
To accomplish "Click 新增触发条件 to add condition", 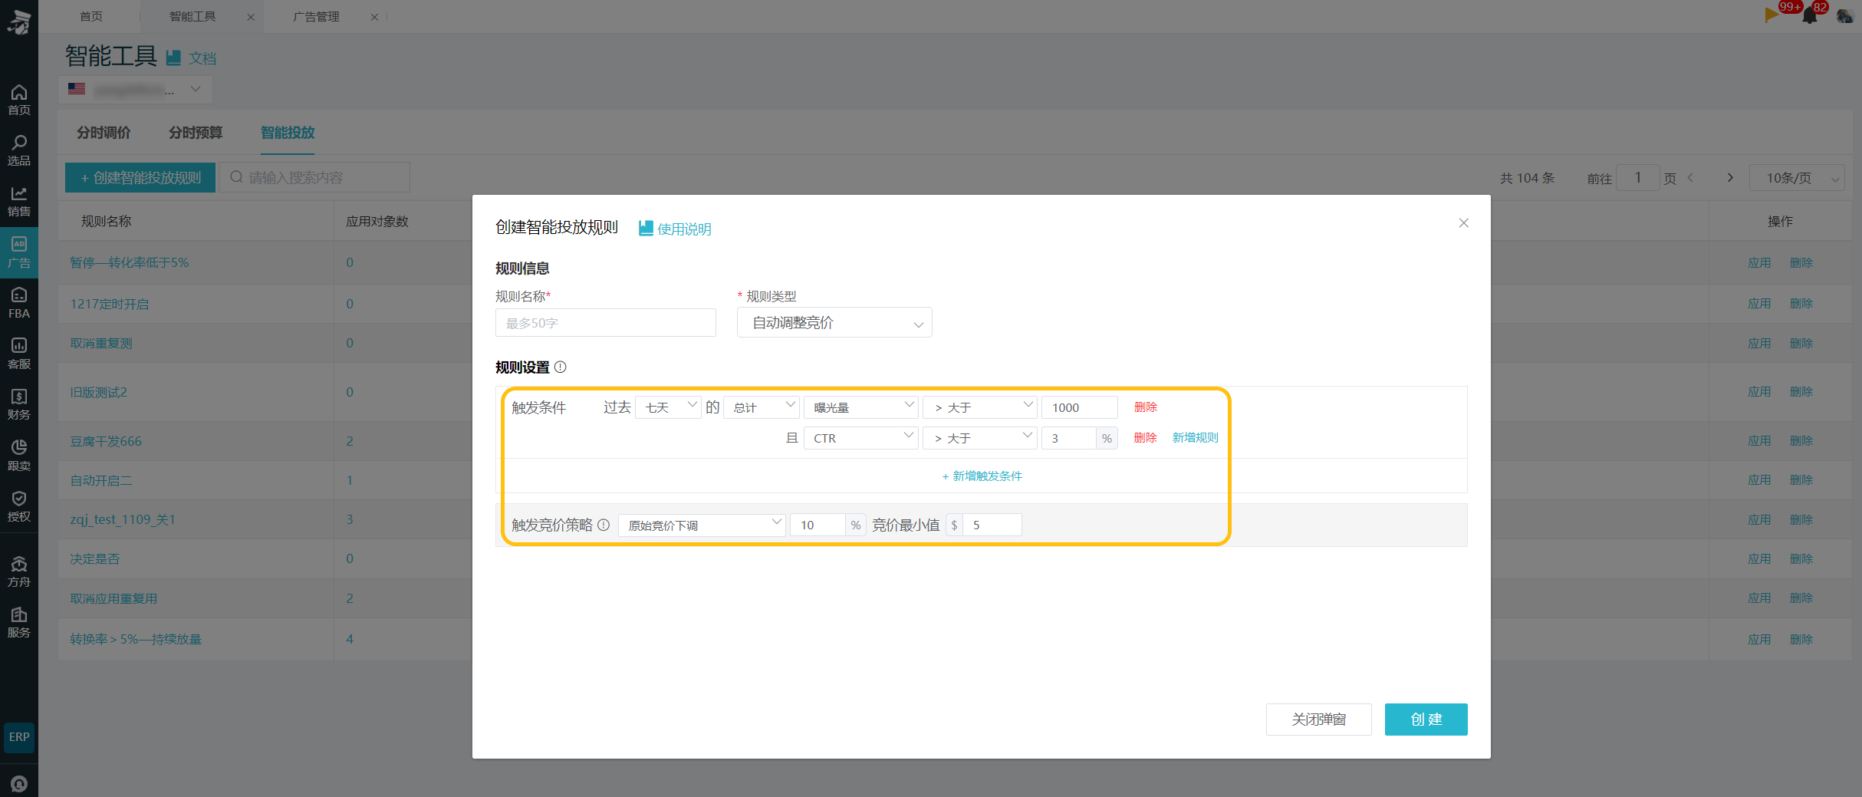I will 982,476.
